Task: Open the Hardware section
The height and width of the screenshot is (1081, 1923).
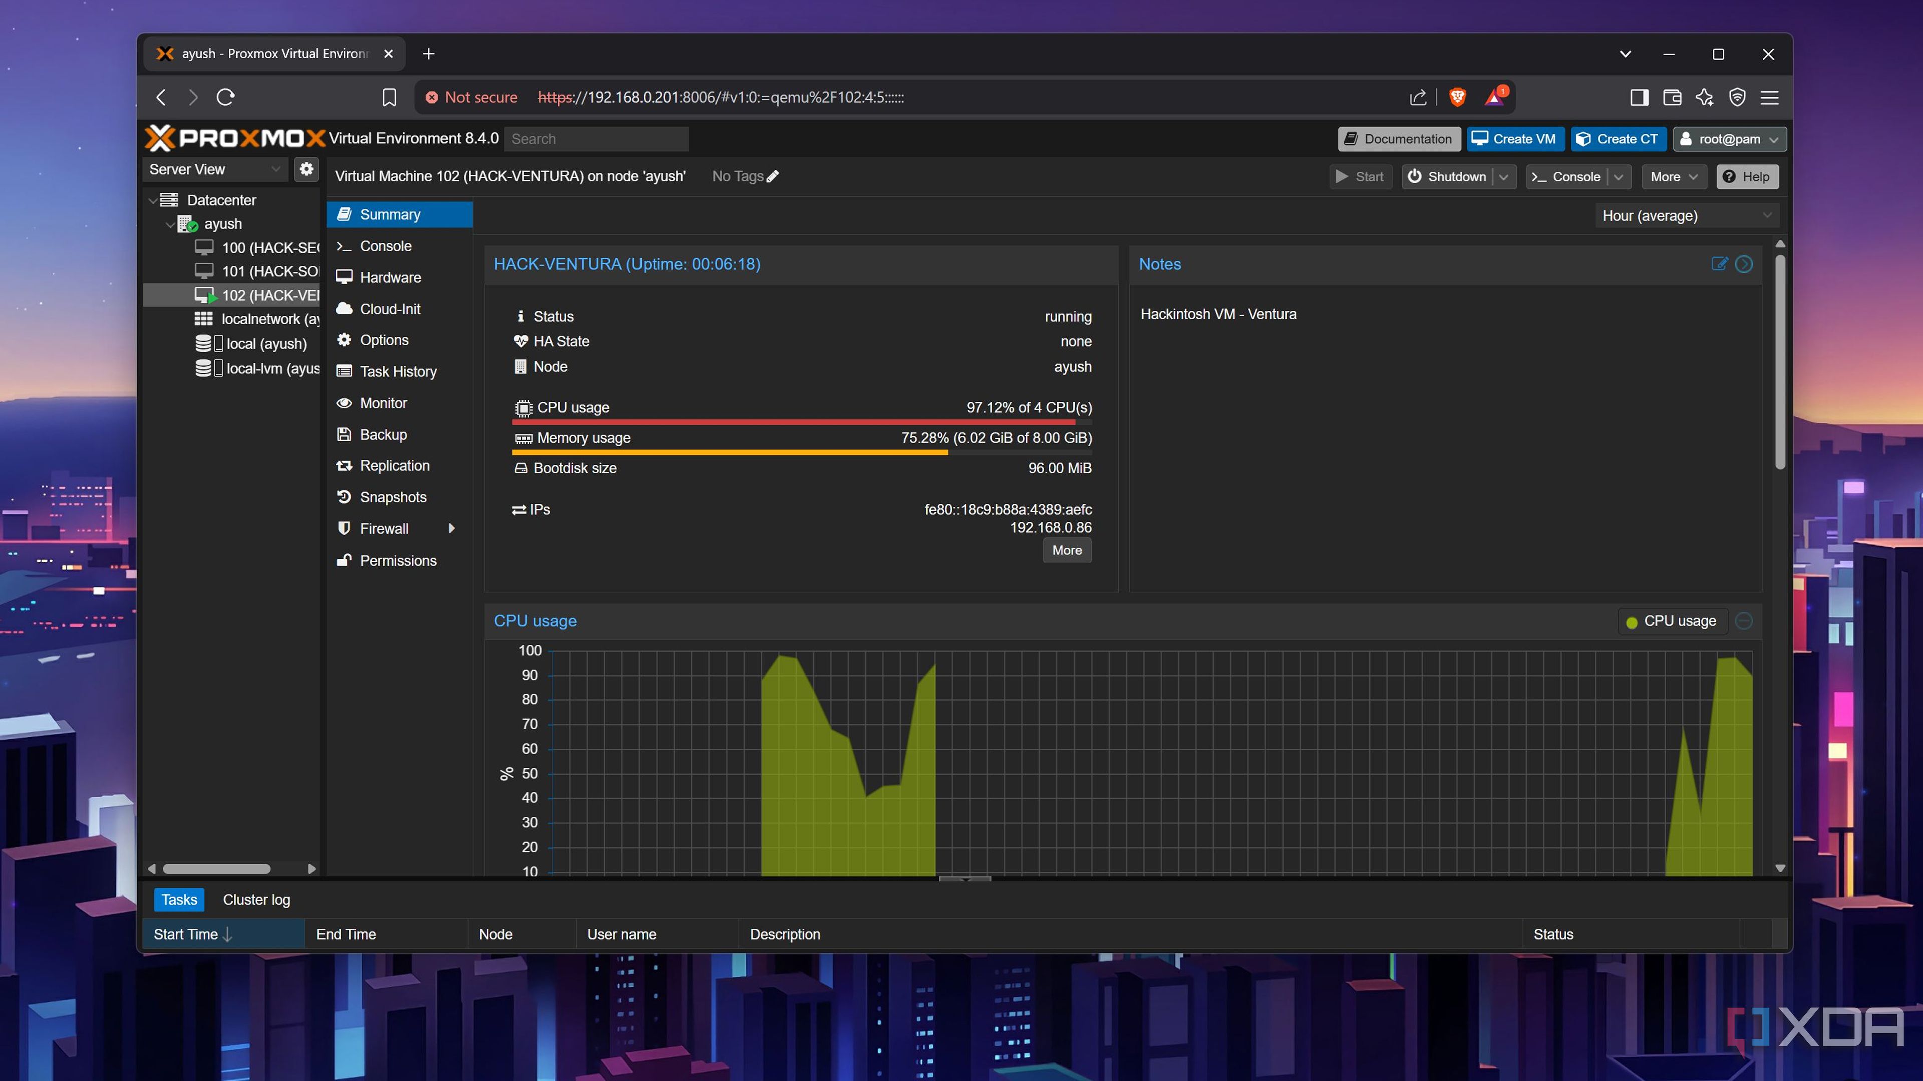Action: 400,278
